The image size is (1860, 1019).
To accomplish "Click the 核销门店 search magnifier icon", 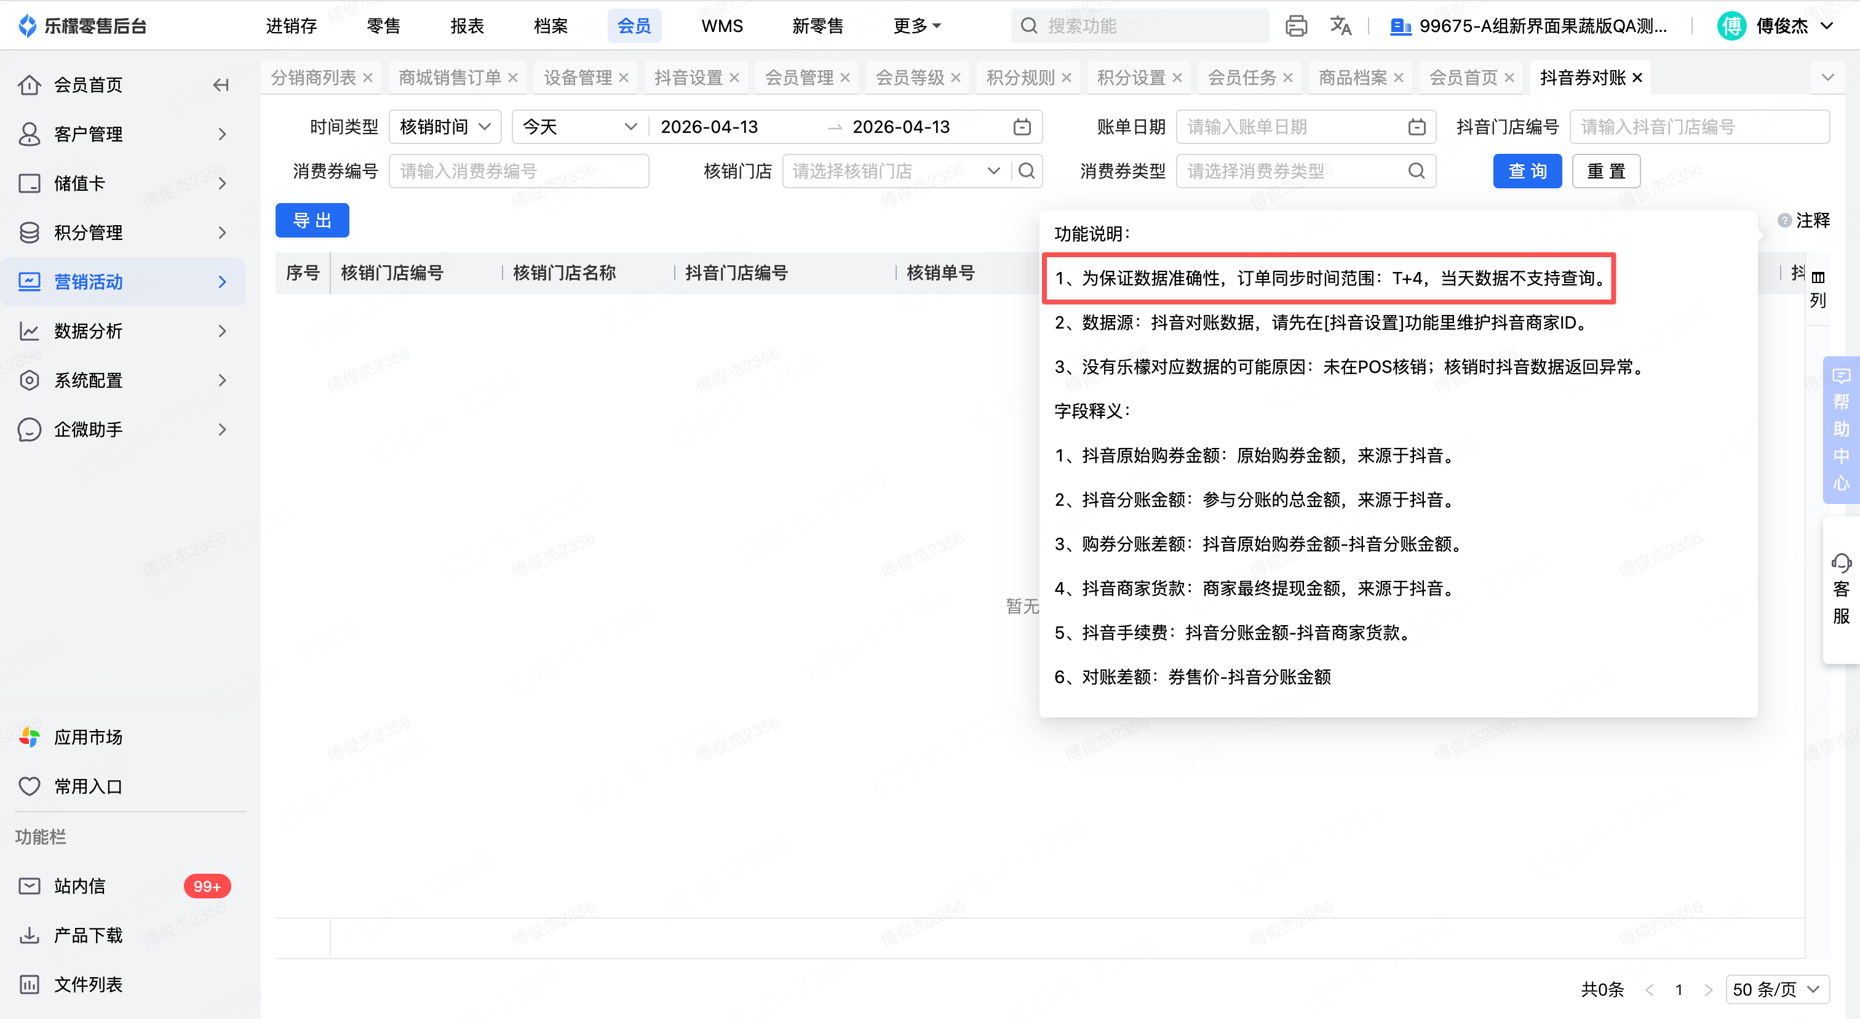I will coord(1027,171).
